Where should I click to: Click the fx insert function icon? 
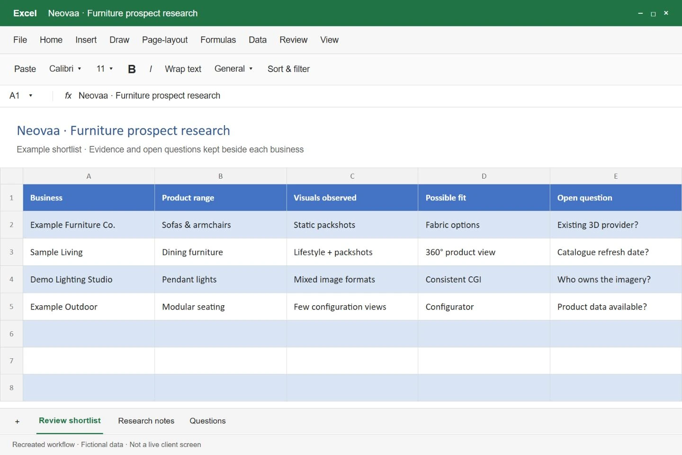[x=68, y=96]
